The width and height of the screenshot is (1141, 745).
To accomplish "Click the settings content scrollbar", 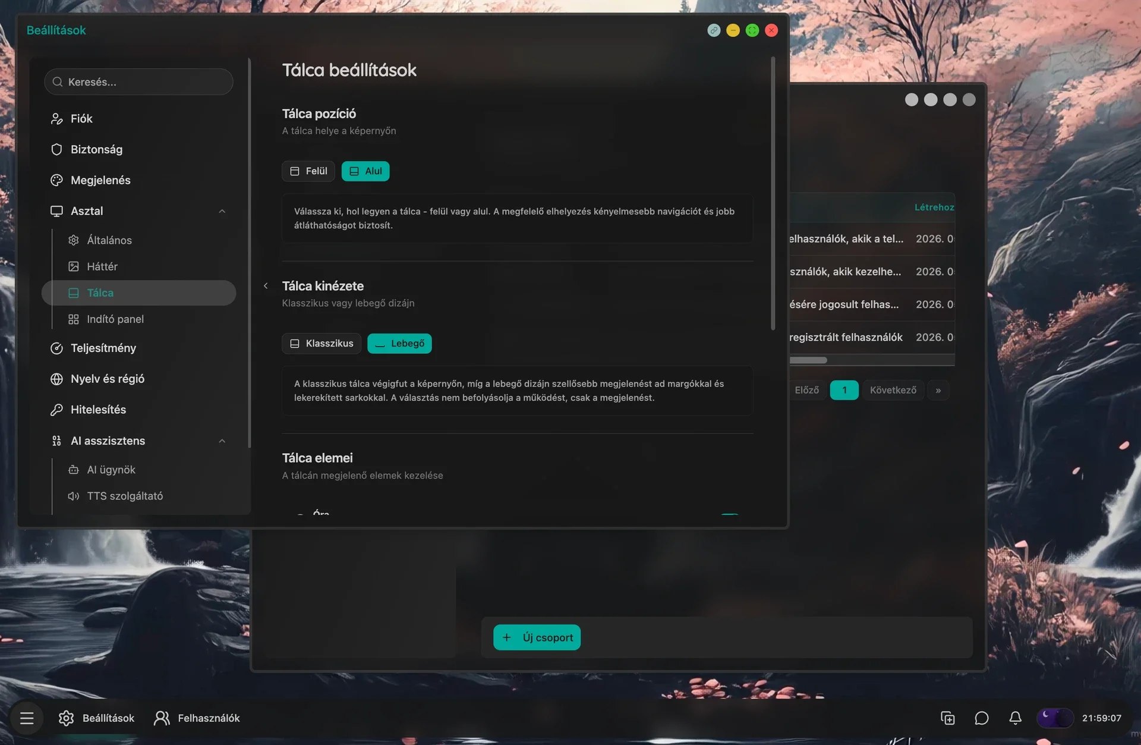I will [x=773, y=193].
